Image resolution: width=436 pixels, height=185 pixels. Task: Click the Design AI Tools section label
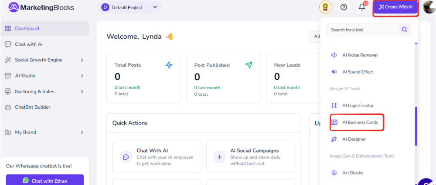[345, 89]
